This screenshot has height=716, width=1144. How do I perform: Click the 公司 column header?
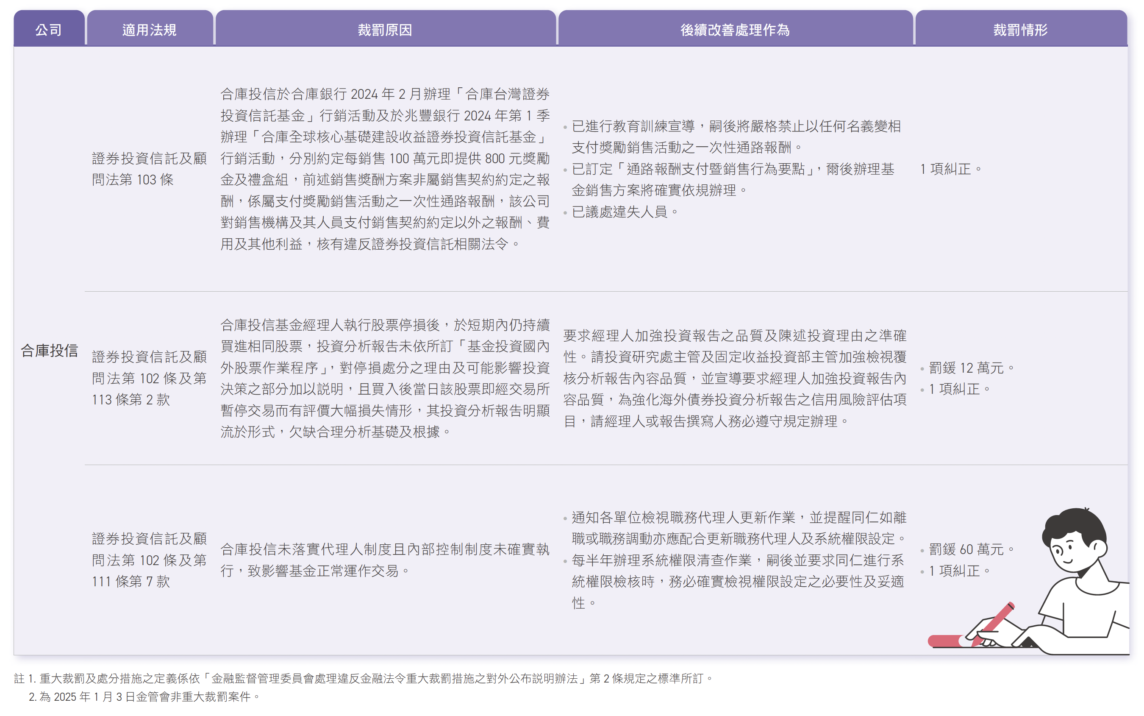(x=49, y=28)
